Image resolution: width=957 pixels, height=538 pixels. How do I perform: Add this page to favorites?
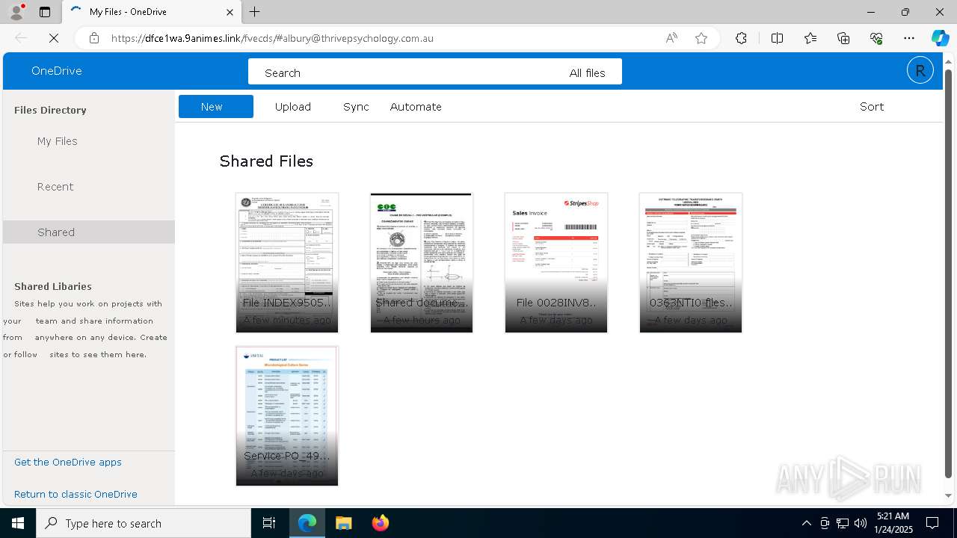[x=701, y=38]
